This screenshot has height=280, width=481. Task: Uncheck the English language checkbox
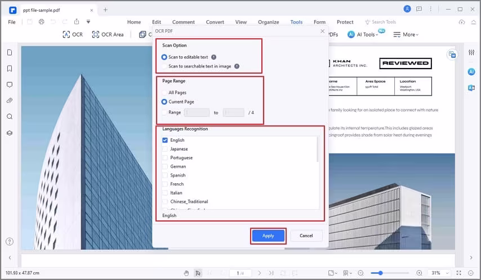point(165,140)
